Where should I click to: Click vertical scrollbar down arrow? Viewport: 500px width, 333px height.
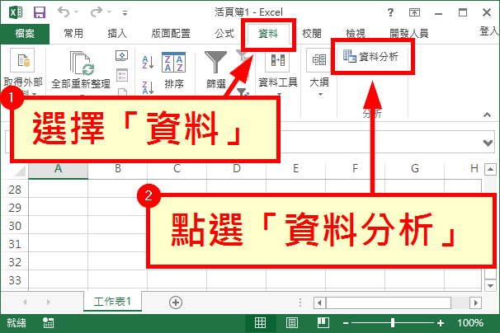coord(490,285)
